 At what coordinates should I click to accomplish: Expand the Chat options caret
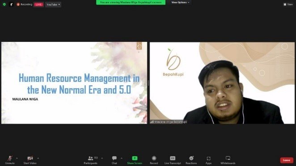click(121, 158)
